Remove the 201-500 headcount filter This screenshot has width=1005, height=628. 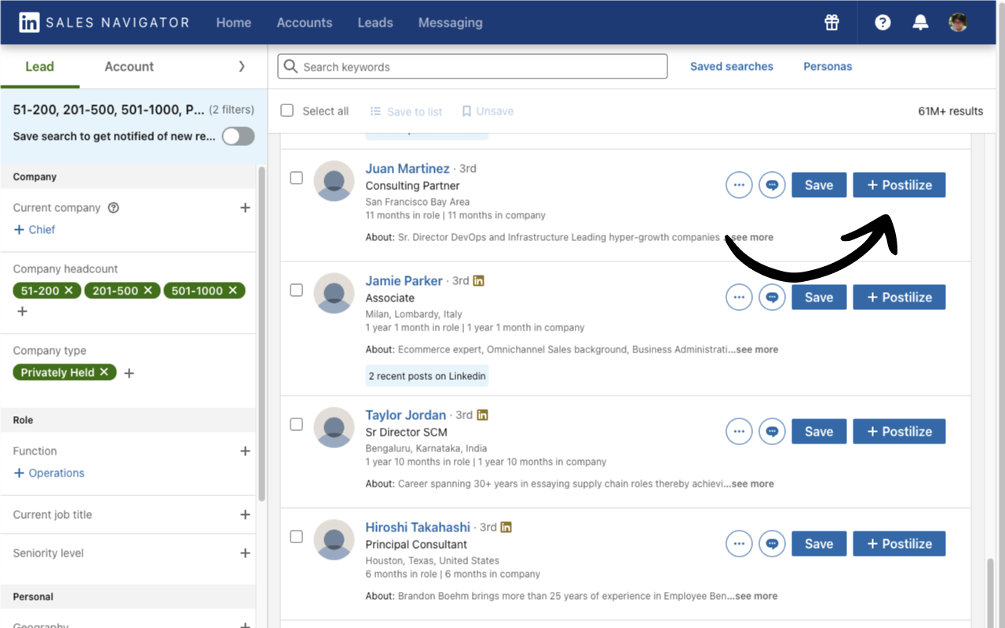[x=148, y=290]
